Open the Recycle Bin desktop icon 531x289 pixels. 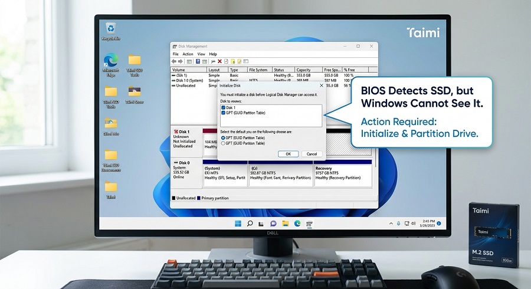coord(111,31)
